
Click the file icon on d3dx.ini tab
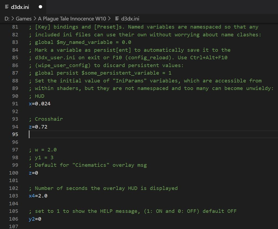click(x=7, y=7)
